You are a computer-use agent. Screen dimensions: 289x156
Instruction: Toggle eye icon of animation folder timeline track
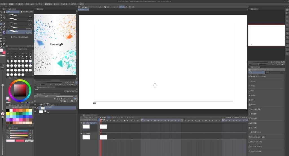point(81,123)
